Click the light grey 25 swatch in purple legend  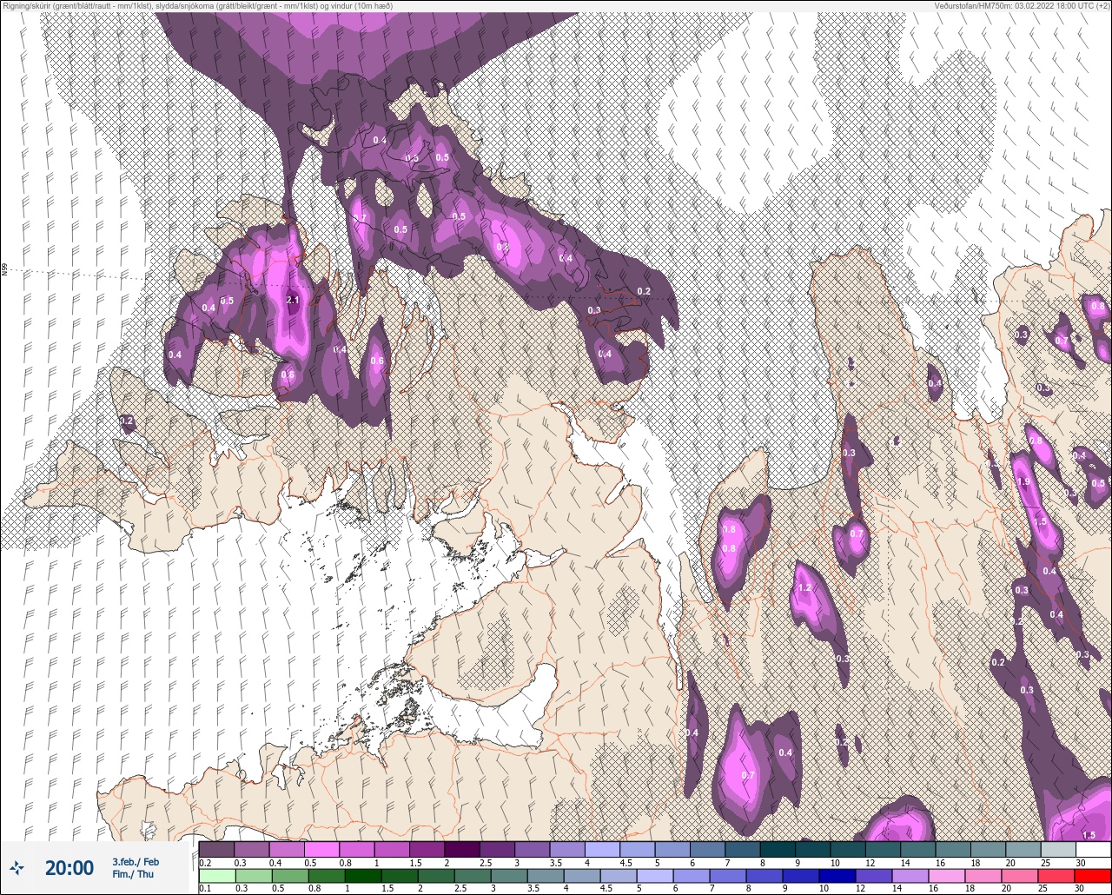pyautogui.click(x=1058, y=849)
